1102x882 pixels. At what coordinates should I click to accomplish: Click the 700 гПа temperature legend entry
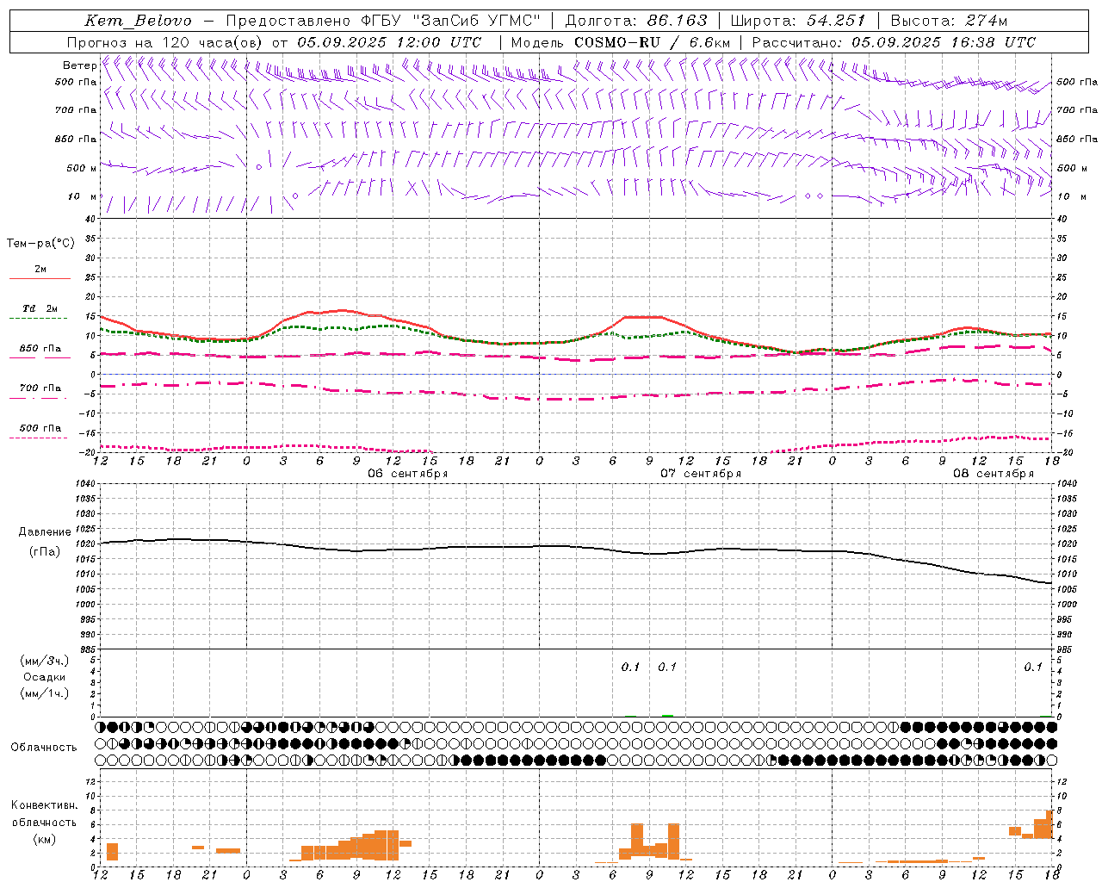(x=40, y=388)
